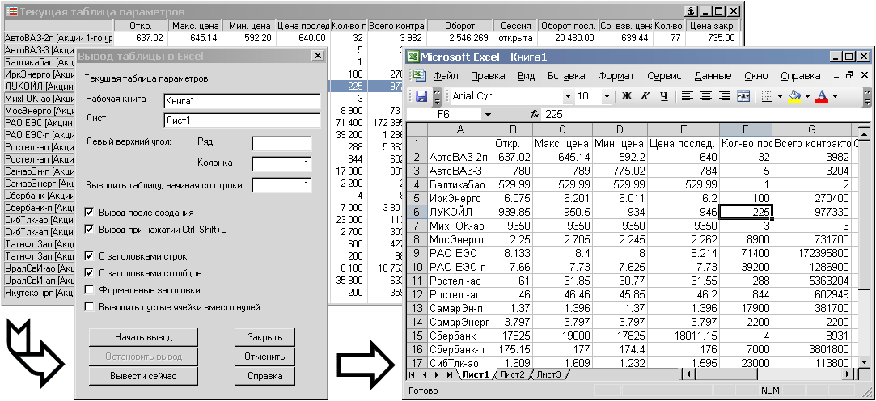The height and width of the screenshot is (401, 876).
Task: Apply the red font color A
Action: (821, 96)
